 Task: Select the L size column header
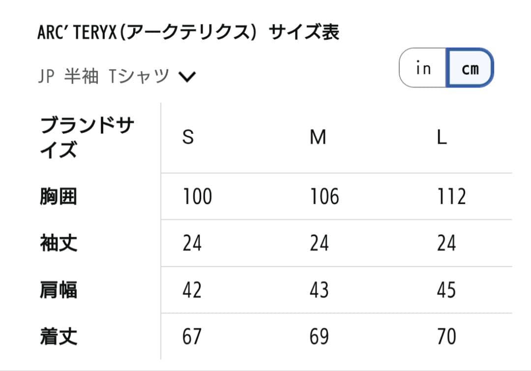442,138
